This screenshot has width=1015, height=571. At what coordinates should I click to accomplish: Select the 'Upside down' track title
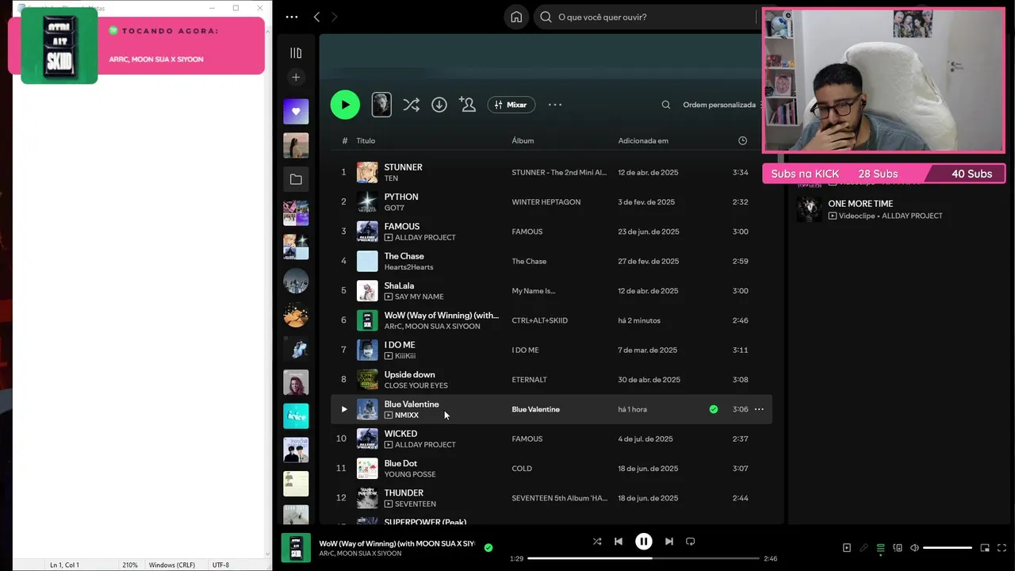click(409, 374)
